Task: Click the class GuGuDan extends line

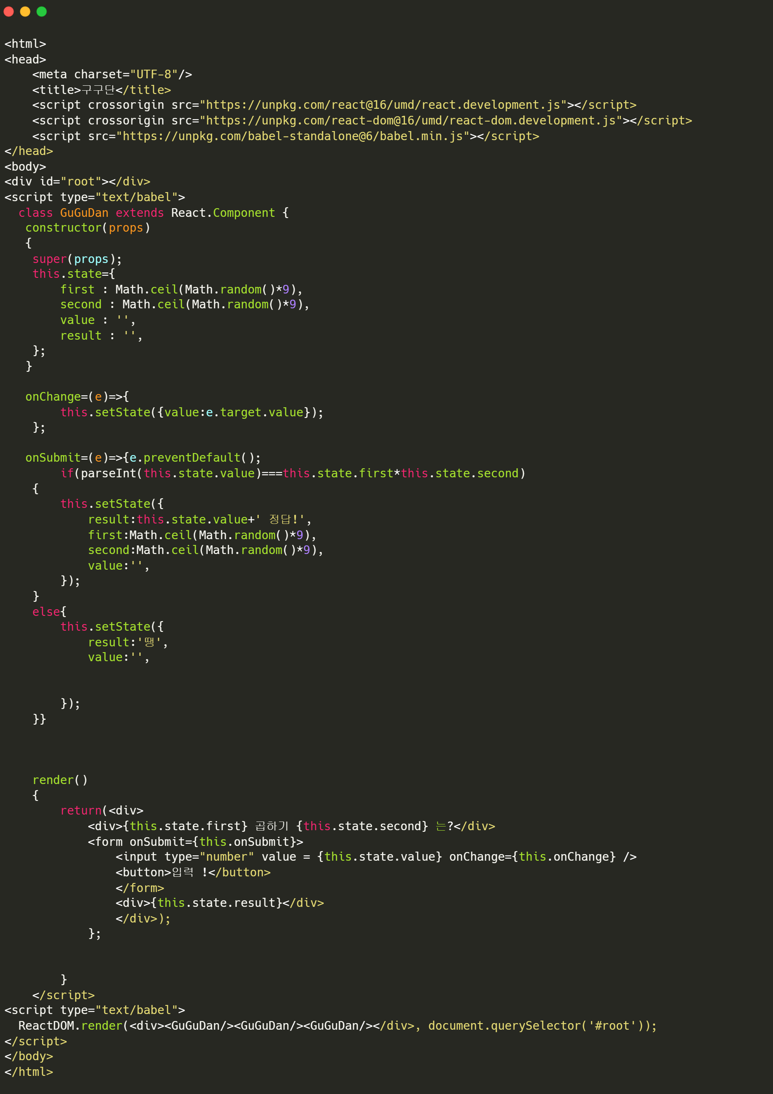Action: pos(153,213)
